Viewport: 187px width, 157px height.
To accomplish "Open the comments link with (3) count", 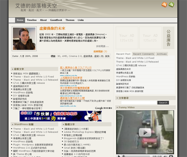I will [x=100, y=52].
